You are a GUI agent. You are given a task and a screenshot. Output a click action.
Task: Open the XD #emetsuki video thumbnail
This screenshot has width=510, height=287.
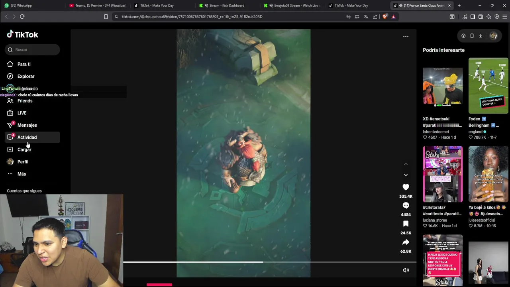click(443, 87)
